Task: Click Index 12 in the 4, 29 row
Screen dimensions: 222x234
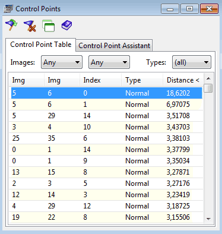Action: 87,206
